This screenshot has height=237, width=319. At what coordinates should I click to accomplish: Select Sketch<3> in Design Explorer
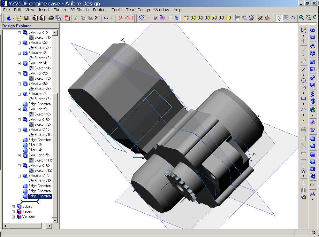point(42,58)
